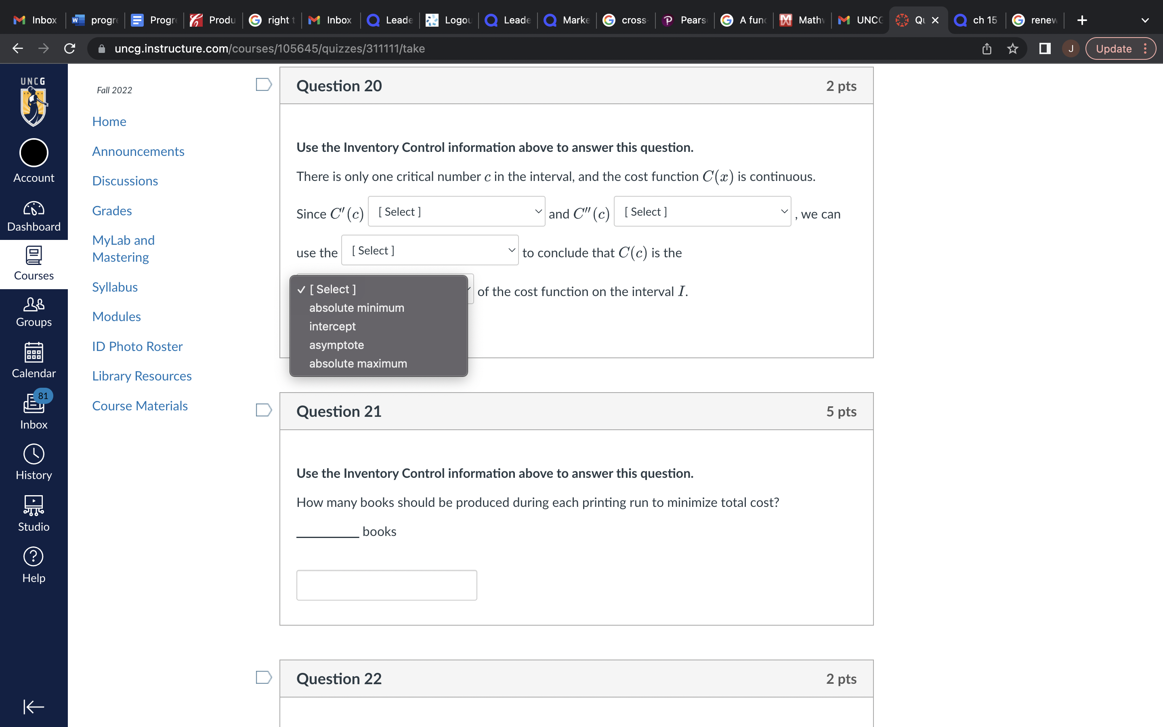Collapse the global navigation arrow
Viewport: 1163px width, 727px height.
(x=34, y=706)
